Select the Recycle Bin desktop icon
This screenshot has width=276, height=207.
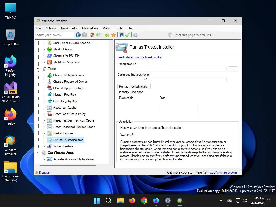pyautogui.click(x=11, y=38)
